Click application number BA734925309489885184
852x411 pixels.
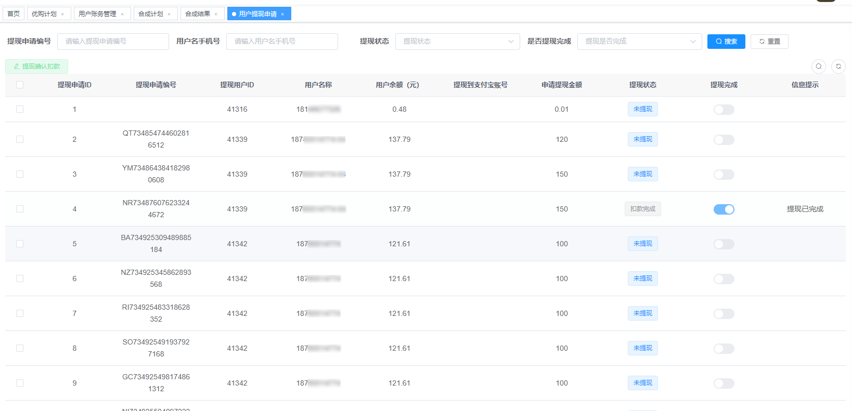[x=156, y=244]
